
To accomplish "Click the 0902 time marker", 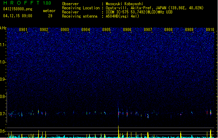I will [x=44, y=30].
